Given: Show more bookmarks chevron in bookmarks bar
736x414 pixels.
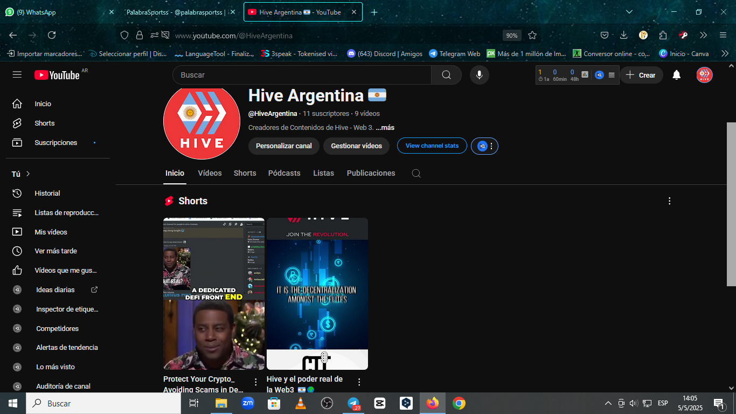Looking at the screenshot, I should point(725,53).
